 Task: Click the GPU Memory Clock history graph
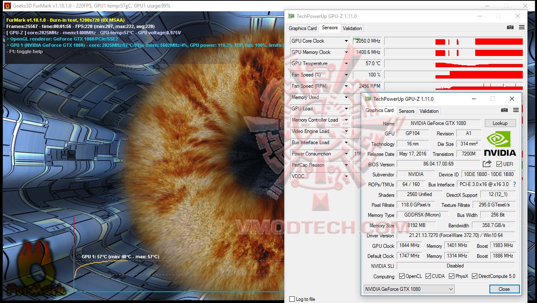coord(453,52)
